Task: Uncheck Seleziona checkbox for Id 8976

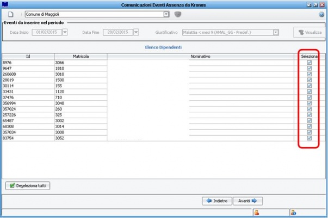Action: click(x=310, y=63)
